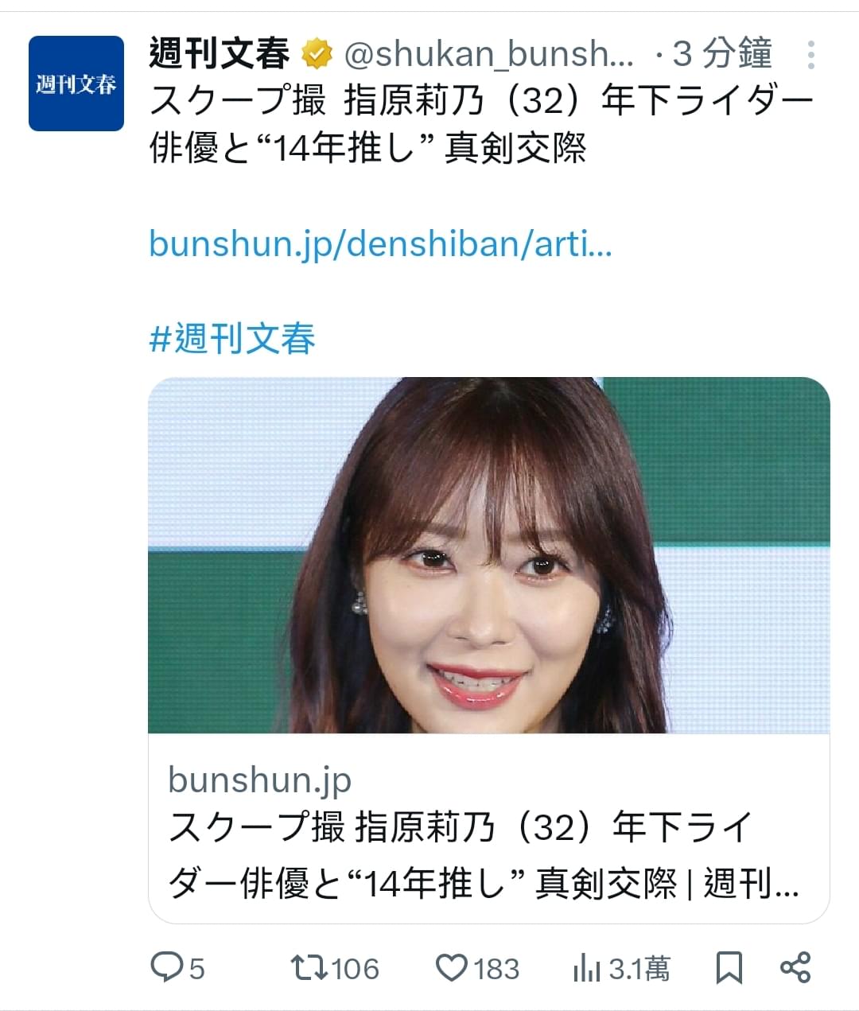Click the 183 likes count

(497, 968)
